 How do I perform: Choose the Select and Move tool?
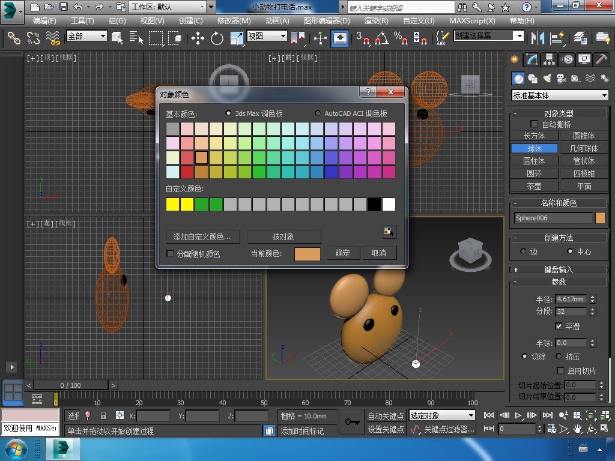tap(198, 38)
